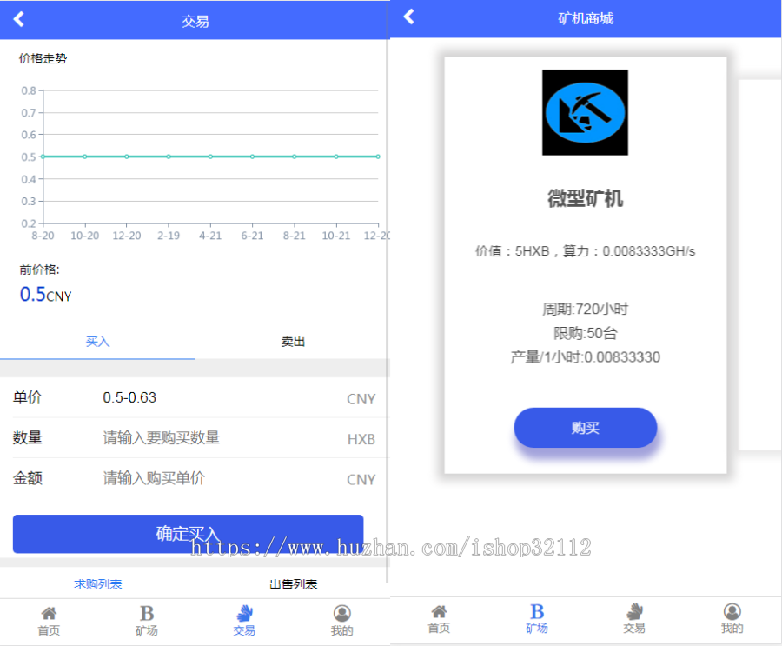Go back using the trading page arrow
This screenshot has width=782, height=646.
(19, 19)
